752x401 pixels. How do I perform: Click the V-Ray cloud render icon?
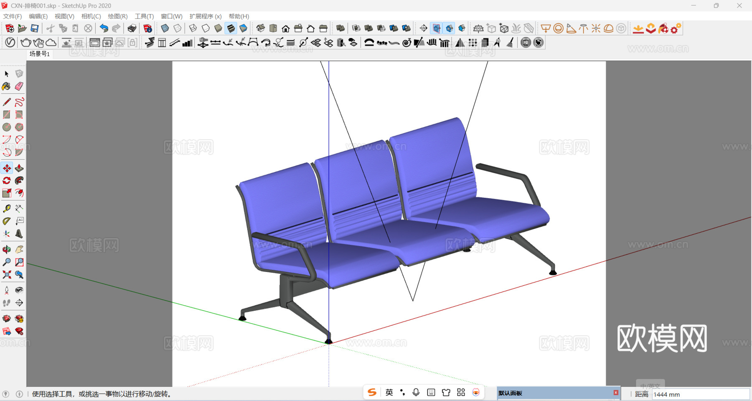pyautogui.click(x=51, y=43)
